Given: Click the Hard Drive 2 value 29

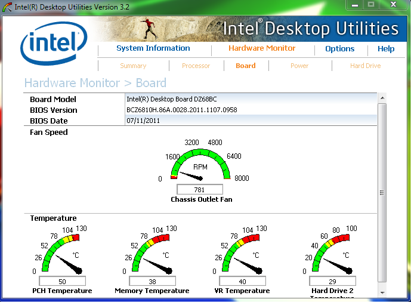Looking at the screenshot, I should 333,281.
